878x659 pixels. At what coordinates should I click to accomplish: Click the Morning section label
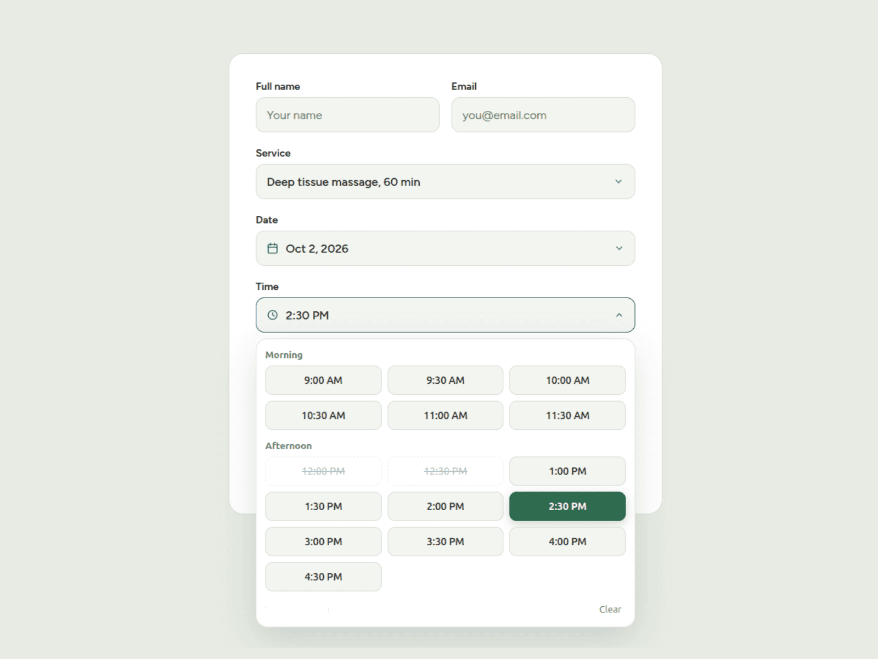284,355
